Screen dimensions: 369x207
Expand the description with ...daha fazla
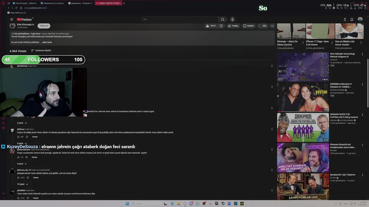[x=46, y=42]
